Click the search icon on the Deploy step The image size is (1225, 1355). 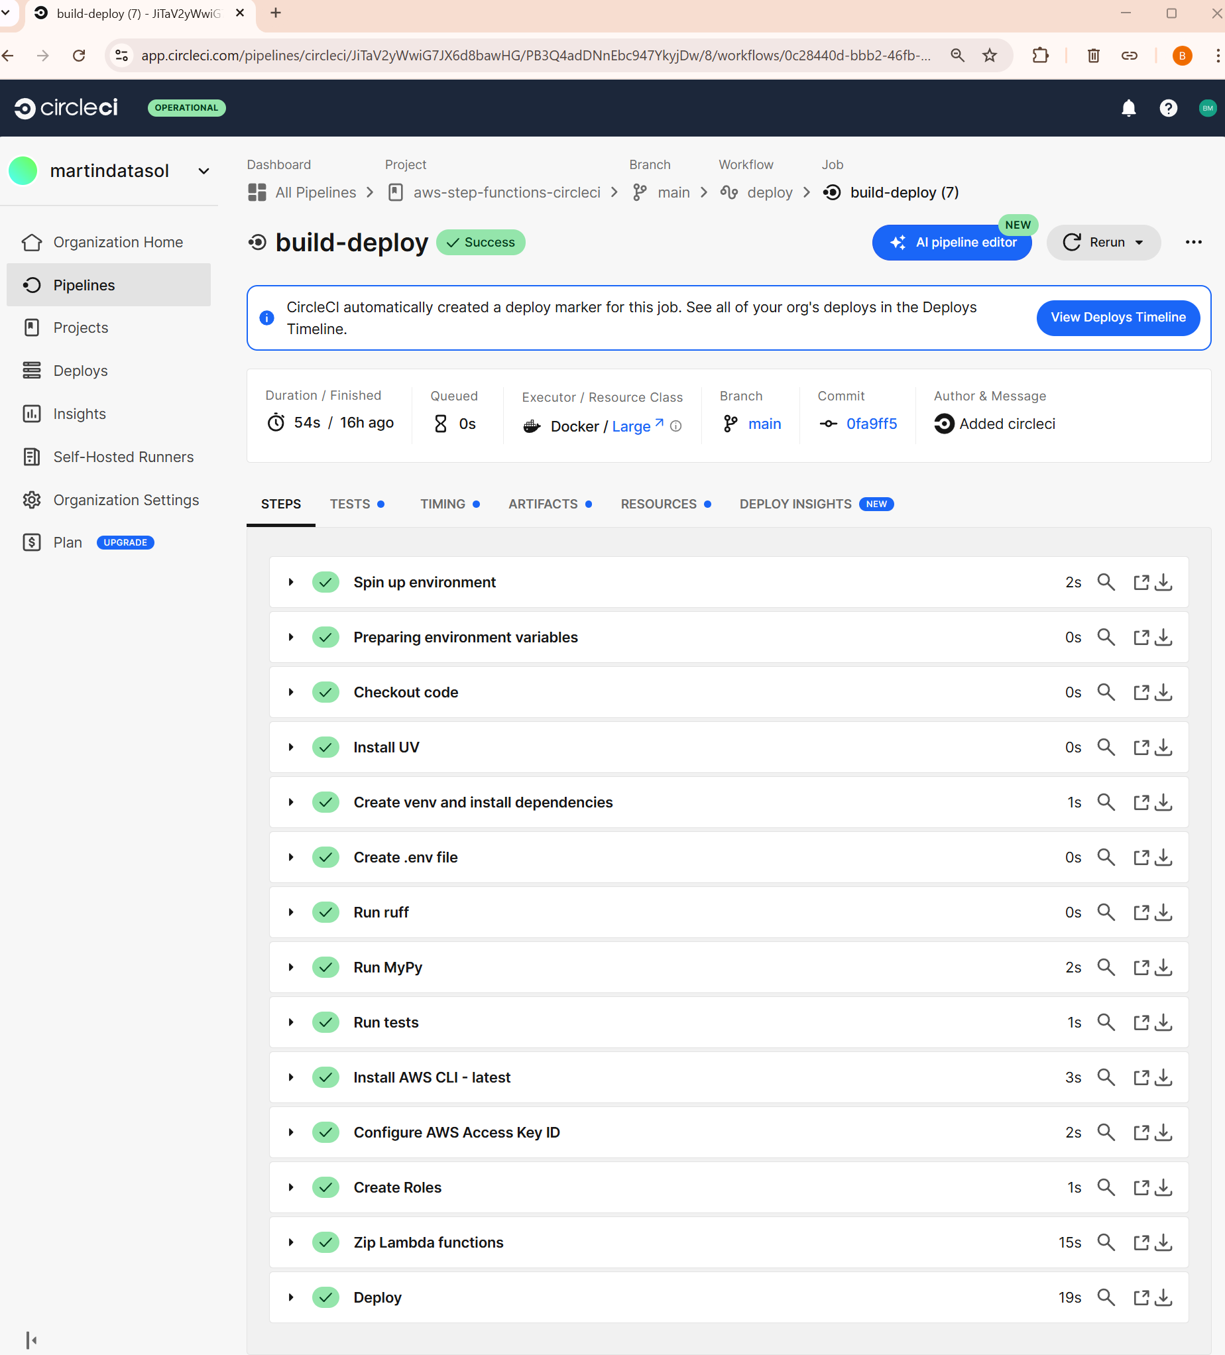tap(1106, 1297)
